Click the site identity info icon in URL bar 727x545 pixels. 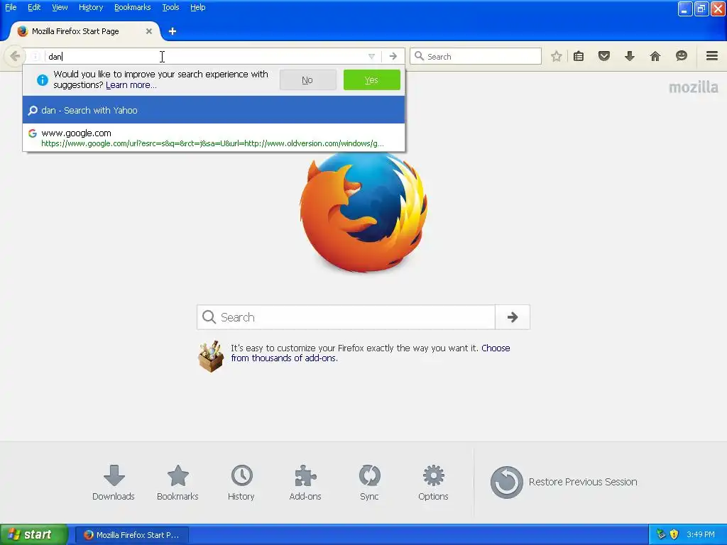click(x=35, y=57)
